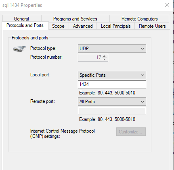This screenshot has width=174, height=170.
Task: Click the local port field containing 1434
Action: [x=112, y=84]
